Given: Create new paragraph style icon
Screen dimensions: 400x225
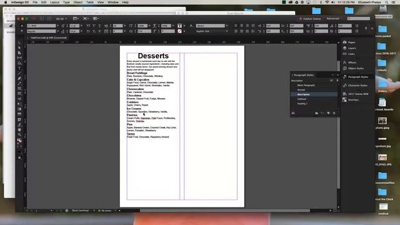Looking at the screenshot, I should point(328,113).
